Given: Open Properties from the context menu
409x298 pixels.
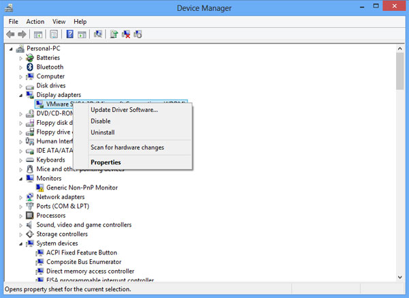Looking at the screenshot, I should click(106, 162).
